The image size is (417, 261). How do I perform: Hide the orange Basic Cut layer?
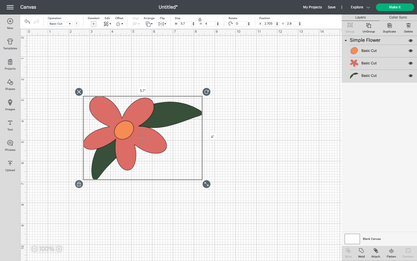pyautogui.click(x=411, y=51)
